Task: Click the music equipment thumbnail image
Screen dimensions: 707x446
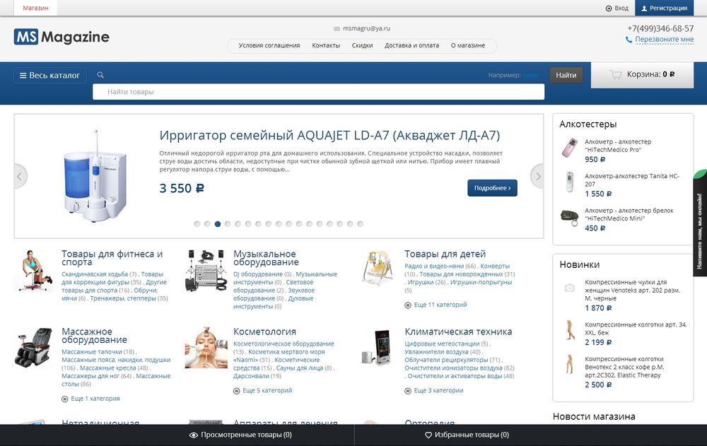Action: (206, 271)
